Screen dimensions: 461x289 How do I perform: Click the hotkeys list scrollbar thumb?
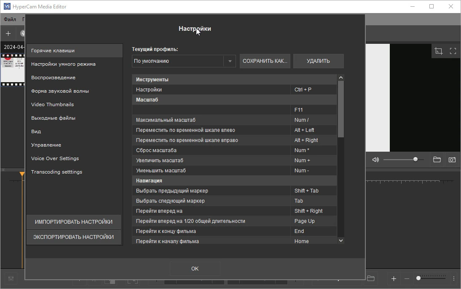coord(341,109)
